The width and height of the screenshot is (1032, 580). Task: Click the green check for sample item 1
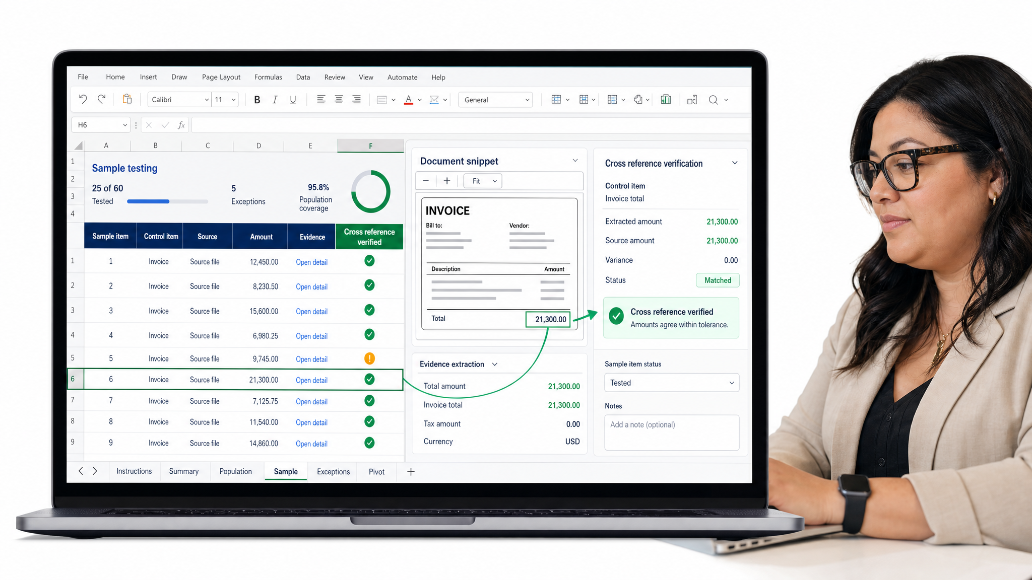click(x=369, y=261)
